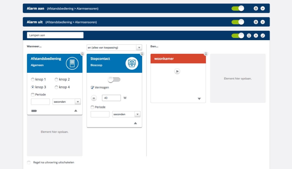This screenshot has height=169, width=292.
Task: Delete the Lampen aan rule via header trash icon
Action: [x=249, y=36]
